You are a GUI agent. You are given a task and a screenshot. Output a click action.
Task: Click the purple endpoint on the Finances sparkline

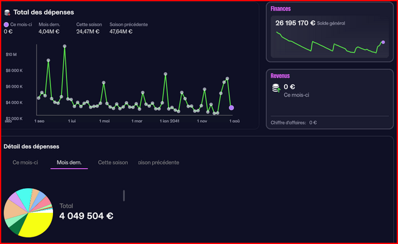coord(383,42)
